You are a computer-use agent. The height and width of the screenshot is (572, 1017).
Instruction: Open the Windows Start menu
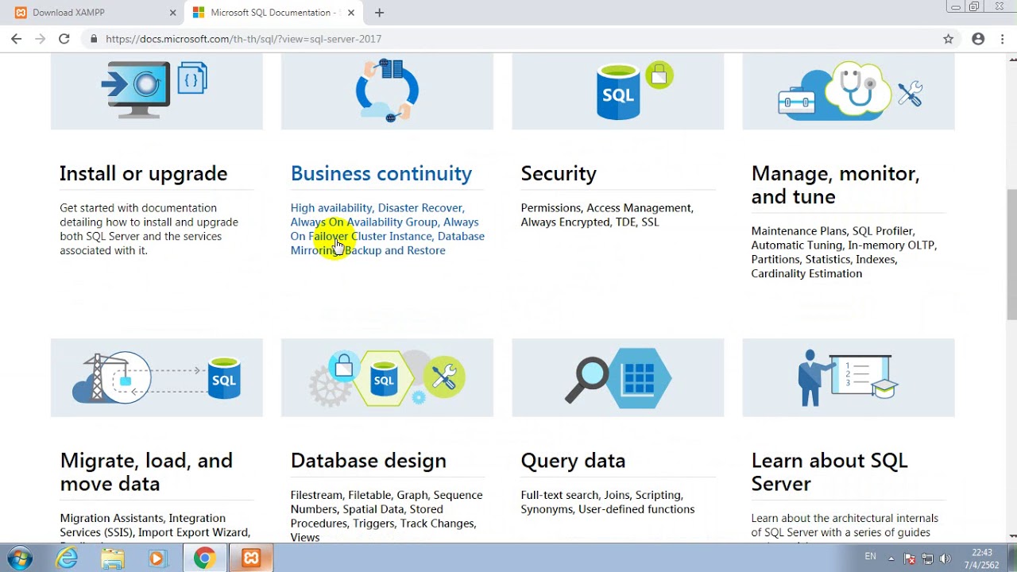click(19, 558)
